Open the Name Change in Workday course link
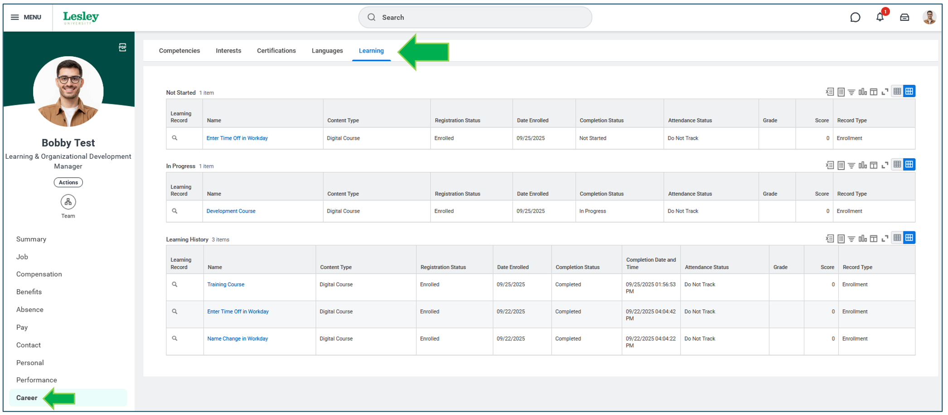This screenshot has height=415, width=948. pos(237,338)
